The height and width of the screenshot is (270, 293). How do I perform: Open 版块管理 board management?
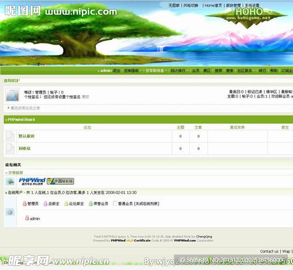[233, 6]
